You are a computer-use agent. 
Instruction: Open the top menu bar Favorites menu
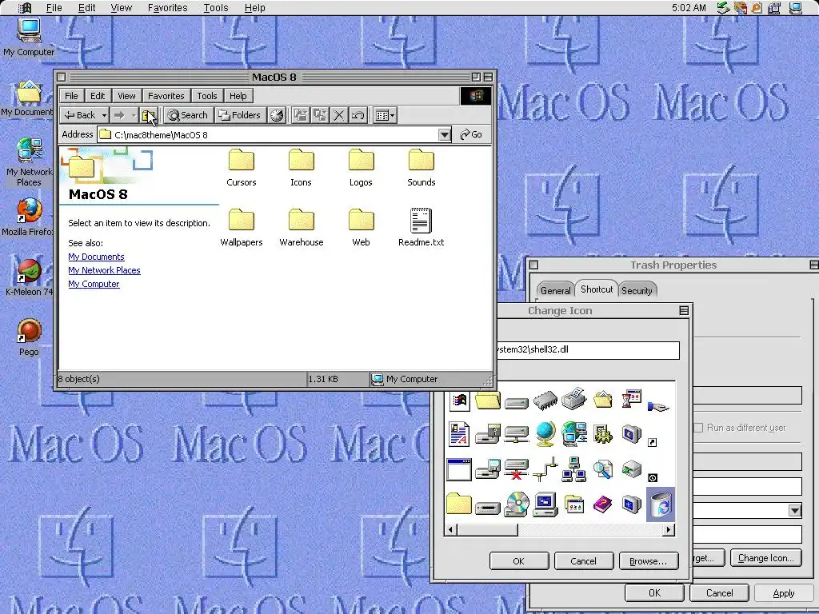click(x=167, y=8)
